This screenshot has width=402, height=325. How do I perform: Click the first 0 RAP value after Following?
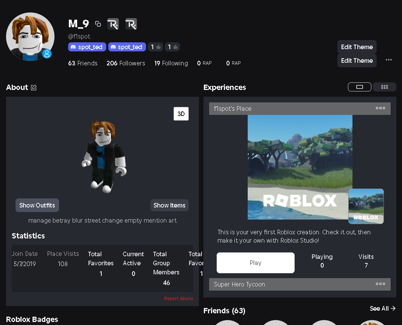[x=204, y=63]
